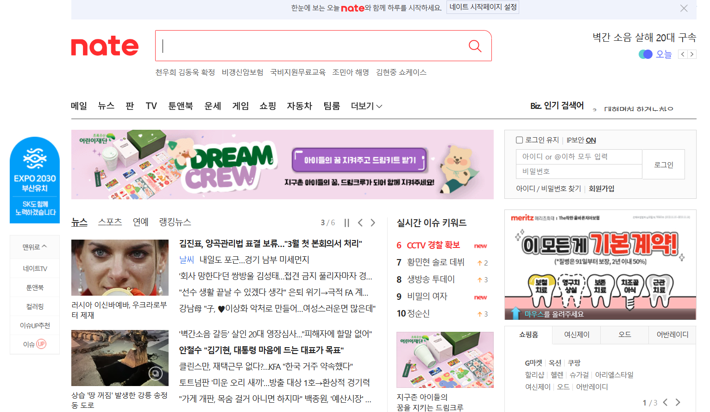Click the search magnifier icon
The image size is (710, 412).
pyautogui.click(x=475, y=46)
